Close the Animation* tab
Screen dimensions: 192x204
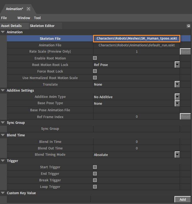[x=28, y=9]
